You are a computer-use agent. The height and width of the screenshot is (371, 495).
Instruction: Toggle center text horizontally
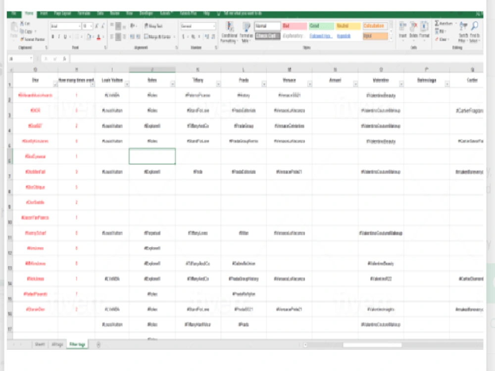pyautogui.click(x=118, y=37)
